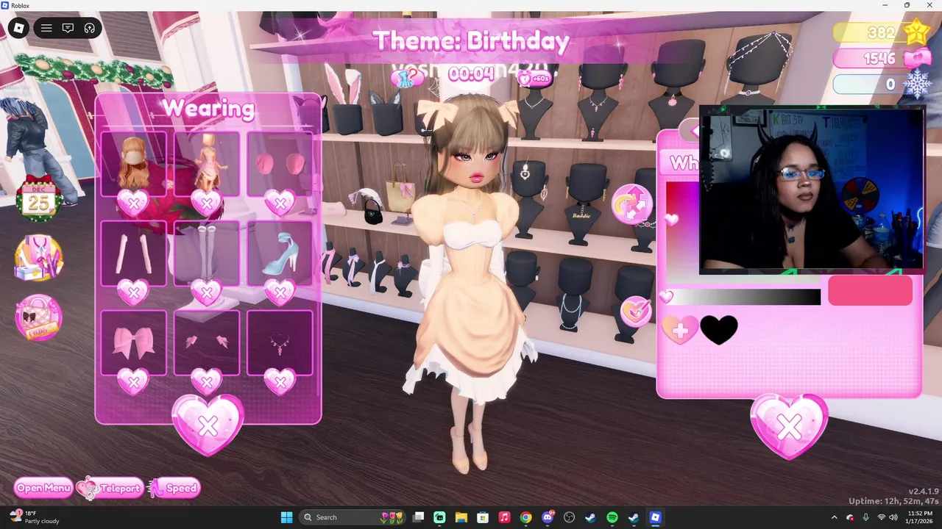942x529 pixels.
Task: Add a color with the plus heart
Action: coord(679,330)
